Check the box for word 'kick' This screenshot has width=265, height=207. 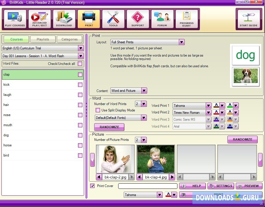pyautogui.click(x=80, y=85)
